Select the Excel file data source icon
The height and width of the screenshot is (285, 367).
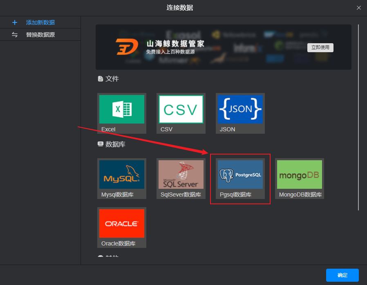point(122,109)
